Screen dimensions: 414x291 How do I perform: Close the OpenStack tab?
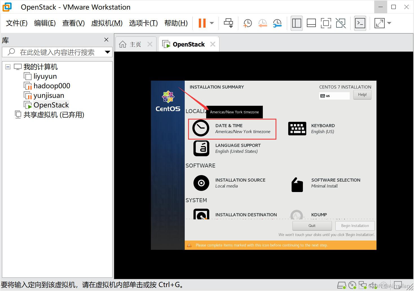pyautogui.click(x=213, y=44)
